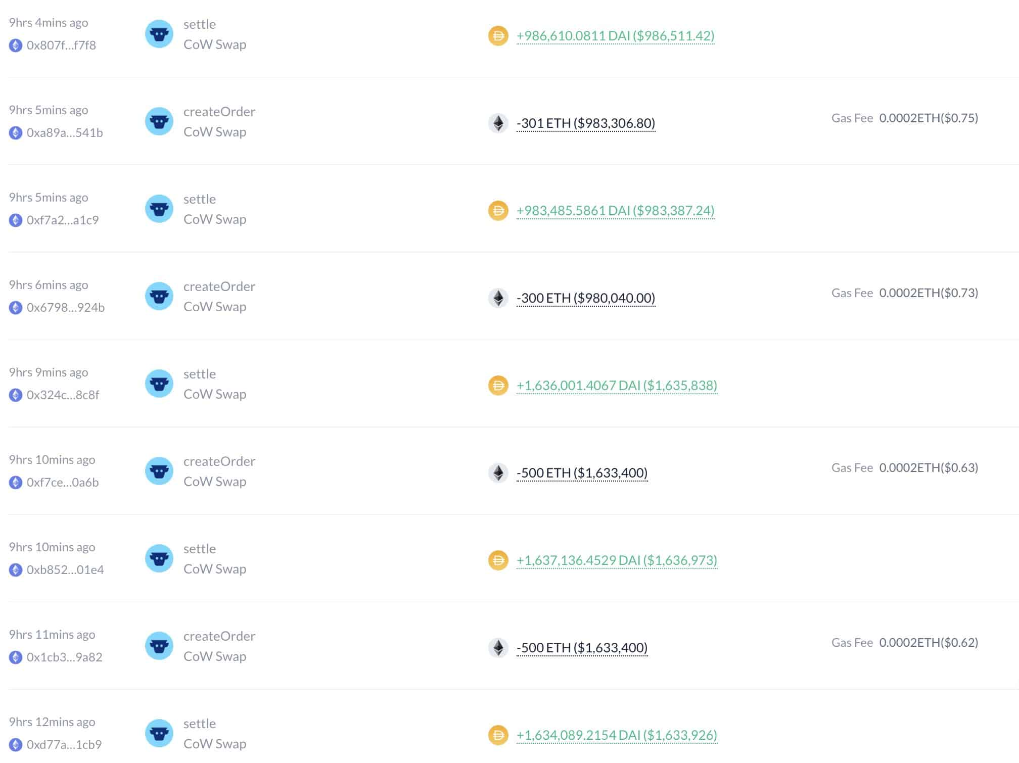Click the -301 ETH ($983,306.80) amount

585,123
